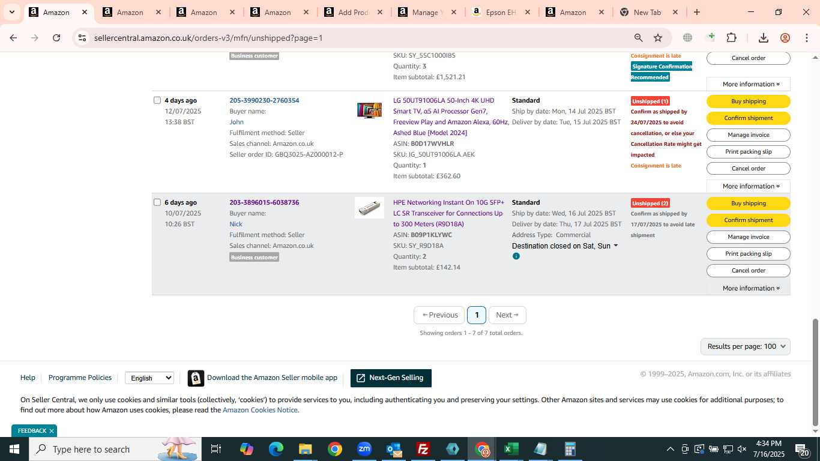This screenshot has width=820, height=461.
Task: Show hidden system tray icons
Action: tap(670, 449)
